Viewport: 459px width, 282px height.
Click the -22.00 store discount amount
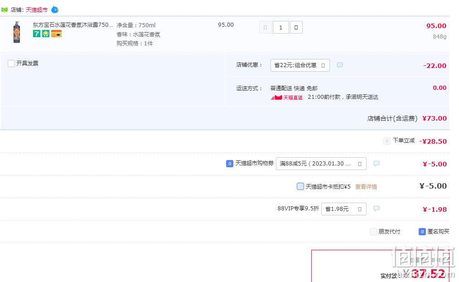(x=435, y=66)
